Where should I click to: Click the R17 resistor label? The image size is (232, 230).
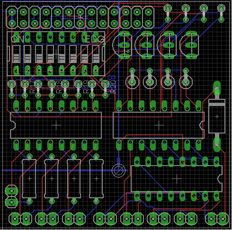point(32,87)
